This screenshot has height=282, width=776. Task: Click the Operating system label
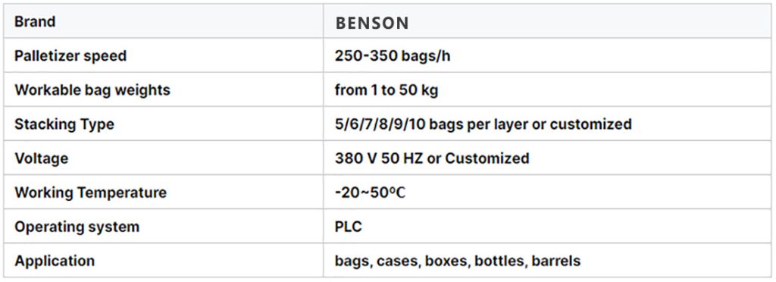pyautogui.click(x=77, y=227)
